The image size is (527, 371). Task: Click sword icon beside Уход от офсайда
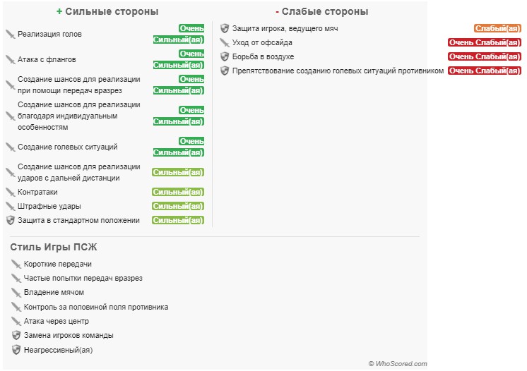(225, 42)
